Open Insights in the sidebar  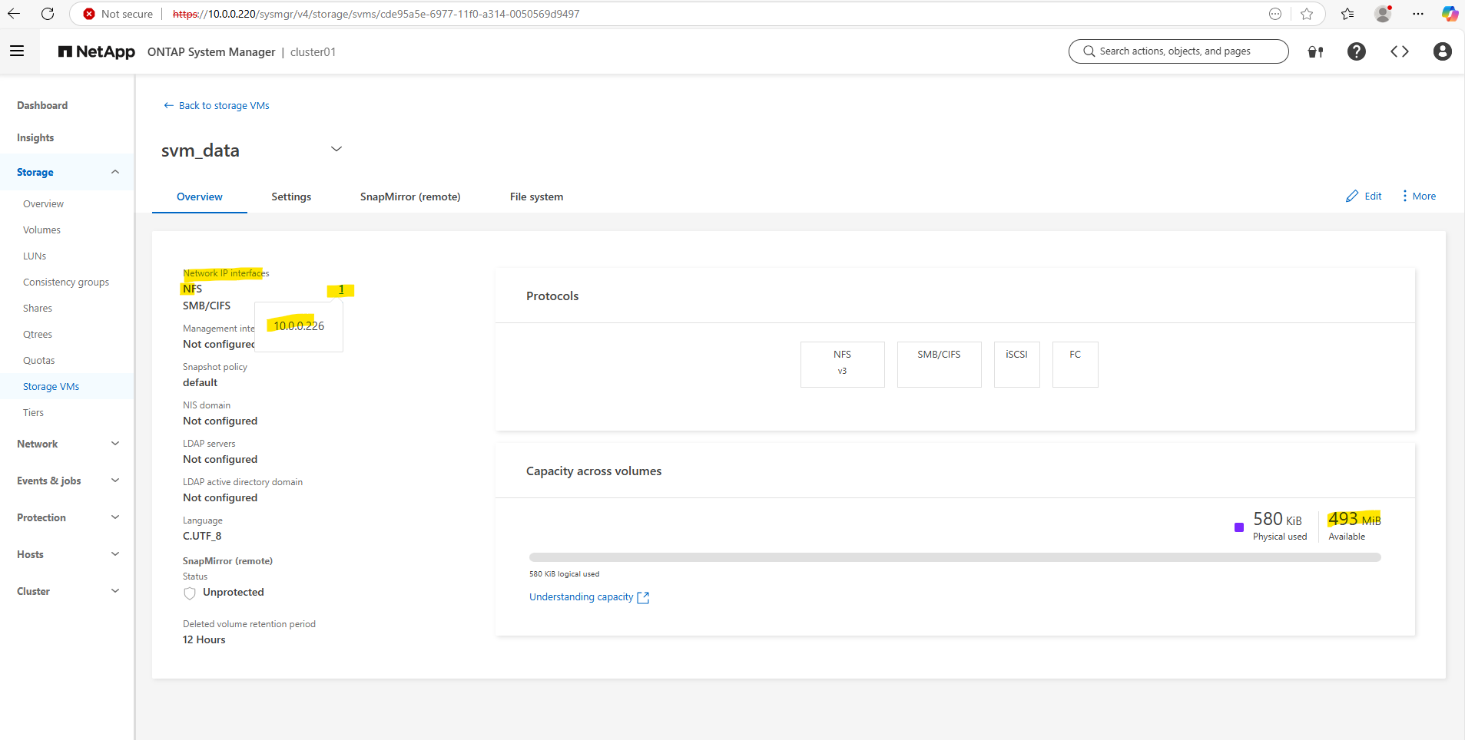35,138
